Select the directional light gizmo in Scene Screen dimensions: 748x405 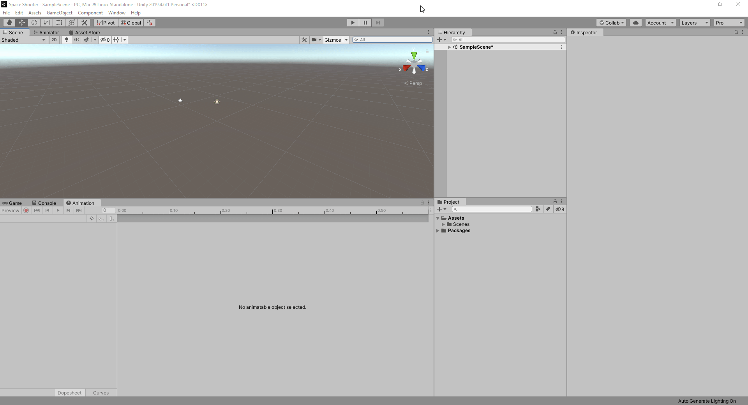(x=217, y=102)
